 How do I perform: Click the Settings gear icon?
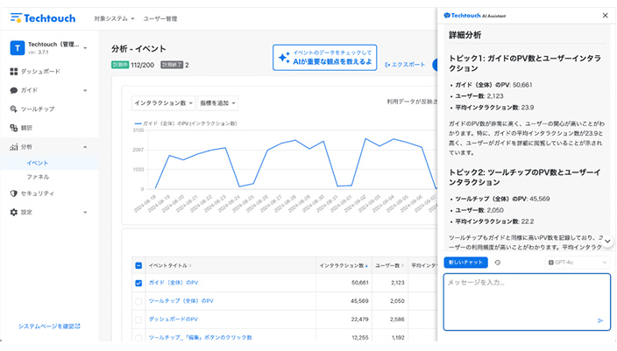click(x=14, y=212)
